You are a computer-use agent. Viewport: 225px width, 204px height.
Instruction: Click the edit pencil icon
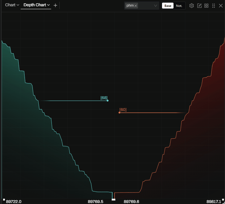coord(199,6)
